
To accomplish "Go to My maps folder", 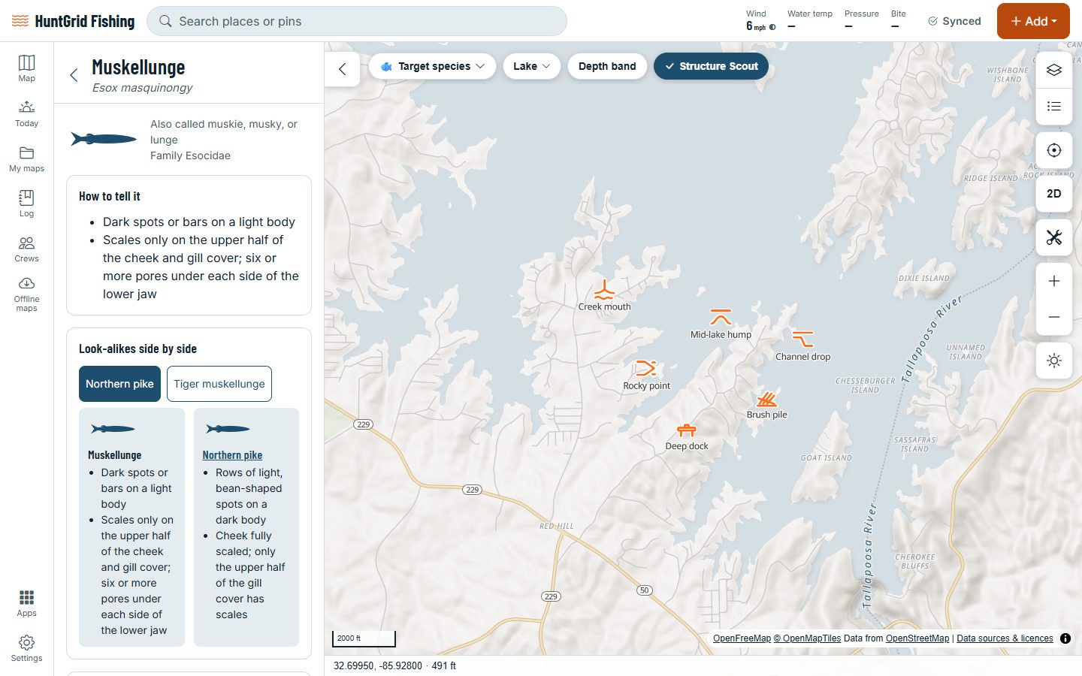I will [x=26, y=158].
